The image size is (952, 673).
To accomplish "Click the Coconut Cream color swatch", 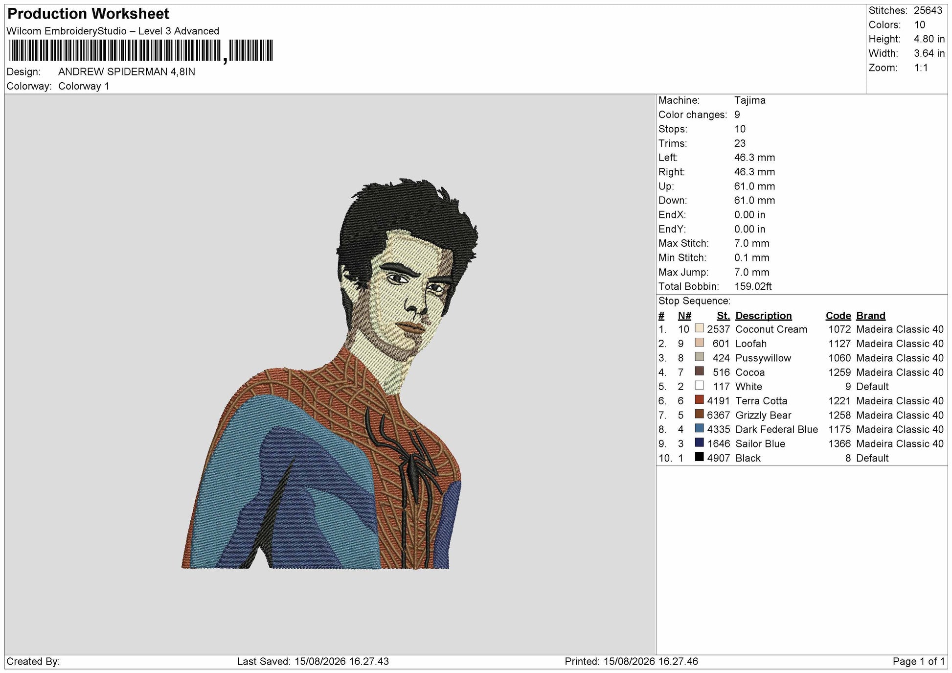I will pyautogui.click(x=699, y=328).
